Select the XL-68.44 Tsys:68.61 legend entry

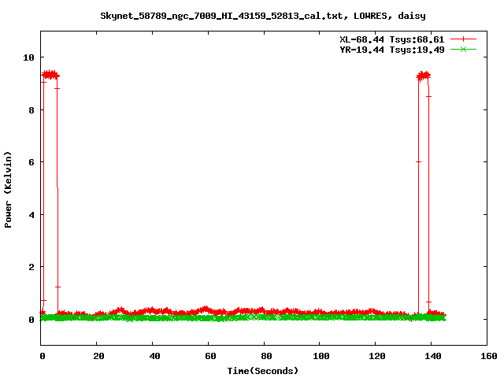coord(392,39)
